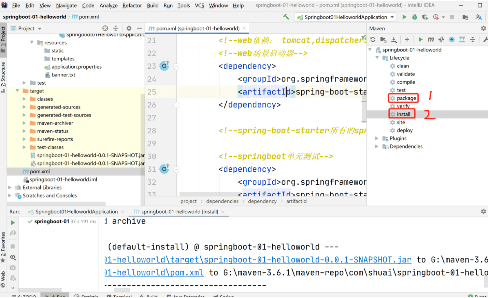This screenshot has width=489, height=298.
Task: Open Project panel gear settings
Action: (x=129, y=28)
